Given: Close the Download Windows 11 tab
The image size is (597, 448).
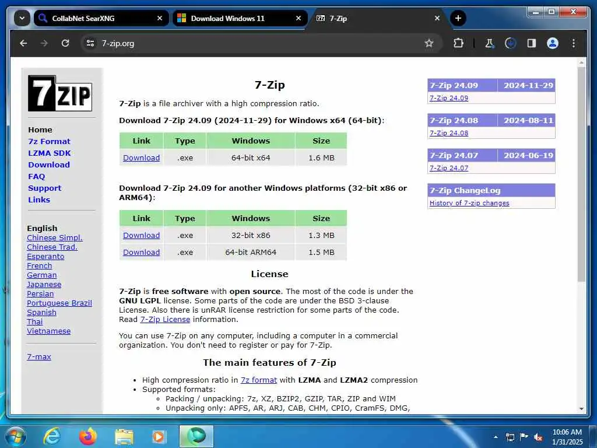Looking at the screenshot, I should click(x=298, y=18).
